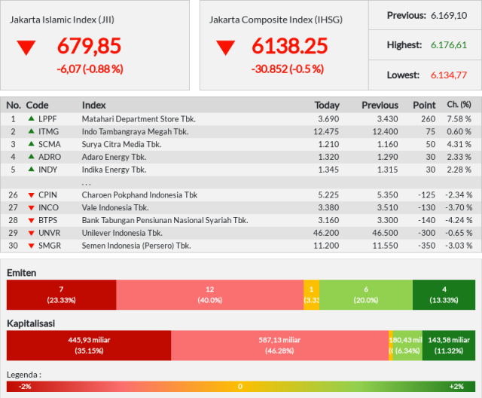
Task: Open Unilever Indonesia Tbk. row
Action: click(241, 233)
